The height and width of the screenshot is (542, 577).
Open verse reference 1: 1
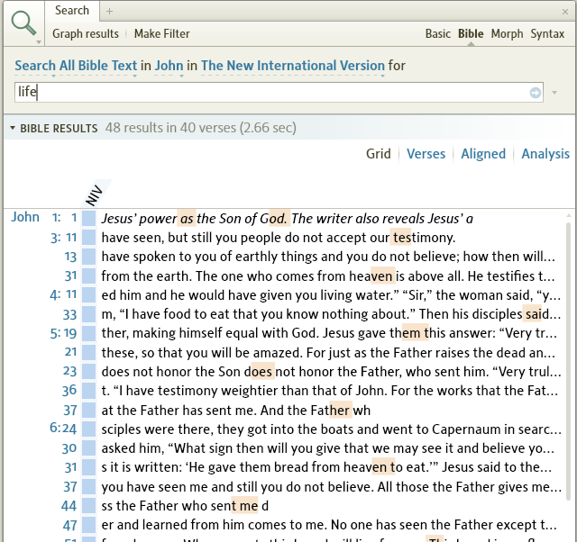(x=64, y=218)
